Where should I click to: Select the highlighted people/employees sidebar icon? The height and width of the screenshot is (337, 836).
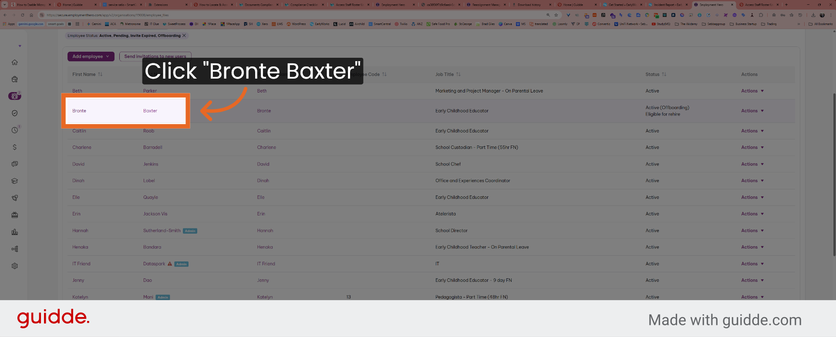click(14, 96)
